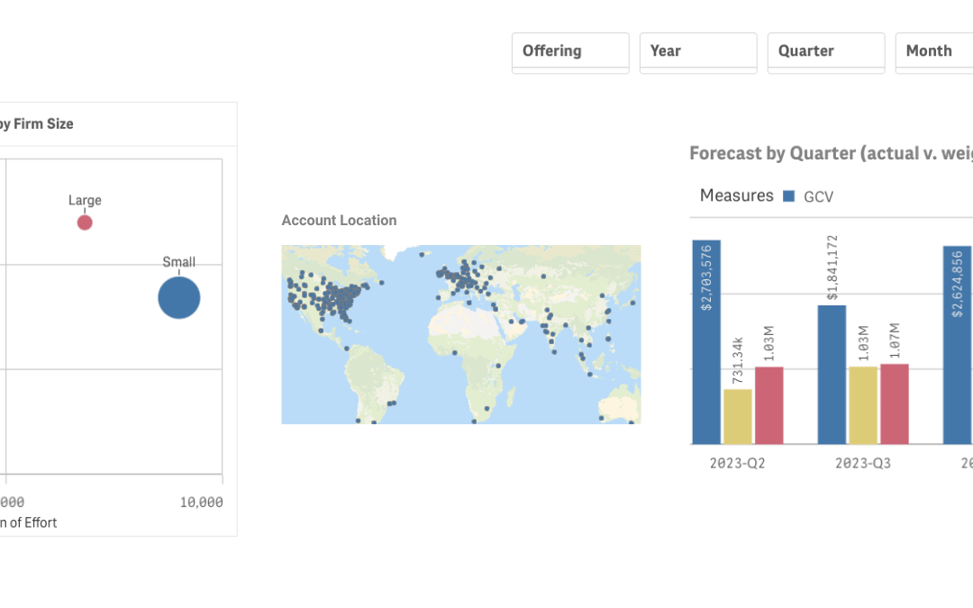
Task: Select the 2023-Q3 blue $1,841,172 bar
Action: (832, 375)
